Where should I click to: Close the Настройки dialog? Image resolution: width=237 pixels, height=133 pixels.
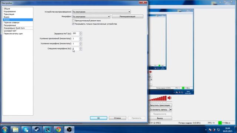[143, 3]
